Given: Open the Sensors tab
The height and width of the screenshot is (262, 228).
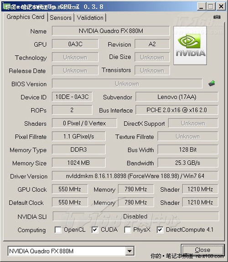Looking at the screenshot, I should tap(61, 18).
